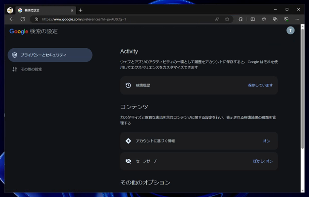Open Browser essentials heart icon

pos(286,19)
